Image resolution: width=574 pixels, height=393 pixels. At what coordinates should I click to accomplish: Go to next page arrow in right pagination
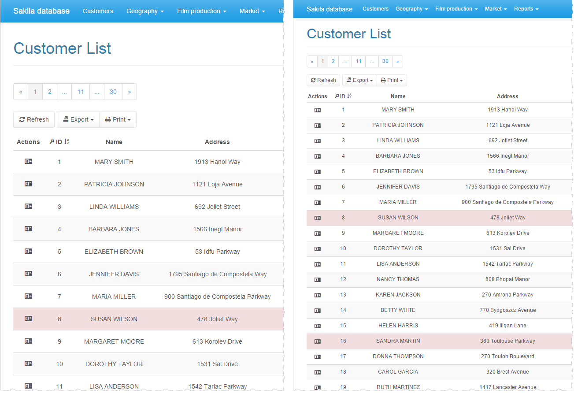pos(397,61)
